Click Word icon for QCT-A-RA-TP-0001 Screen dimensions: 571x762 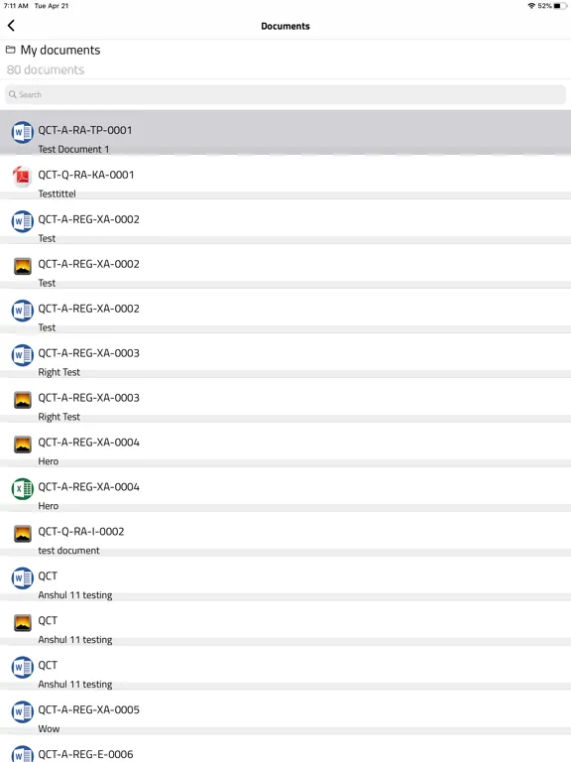tap(23, 132)
